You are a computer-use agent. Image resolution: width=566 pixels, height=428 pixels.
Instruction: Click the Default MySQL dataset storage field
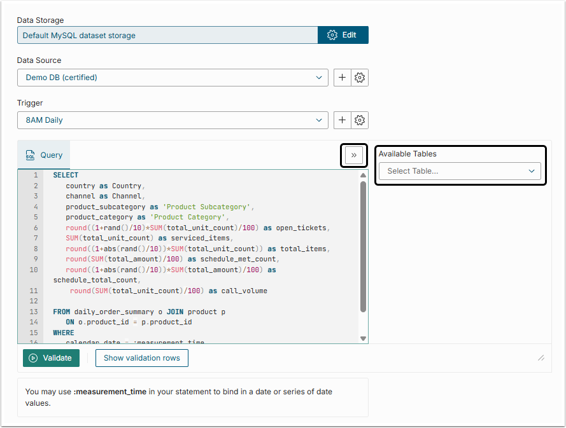[167, 35]
